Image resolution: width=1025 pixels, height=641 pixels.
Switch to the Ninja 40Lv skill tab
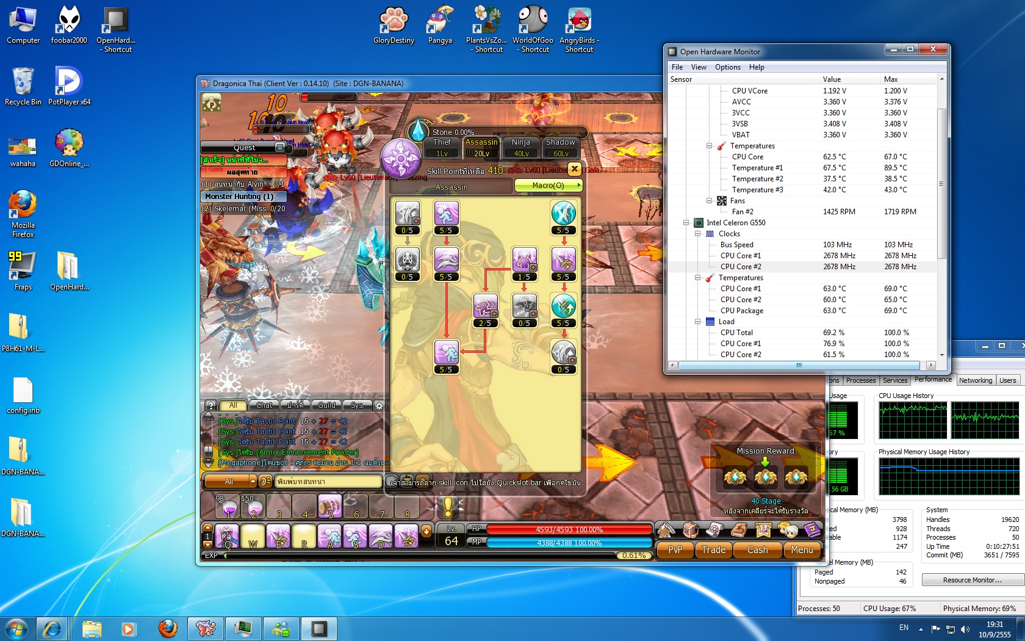tap(521, 147)
